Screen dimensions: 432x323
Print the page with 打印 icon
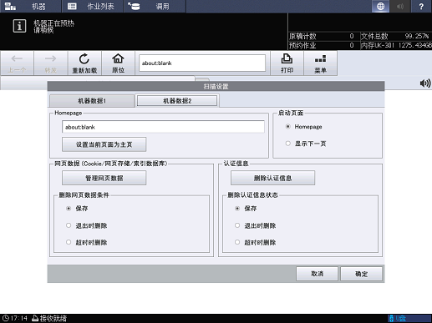(287, 63)
